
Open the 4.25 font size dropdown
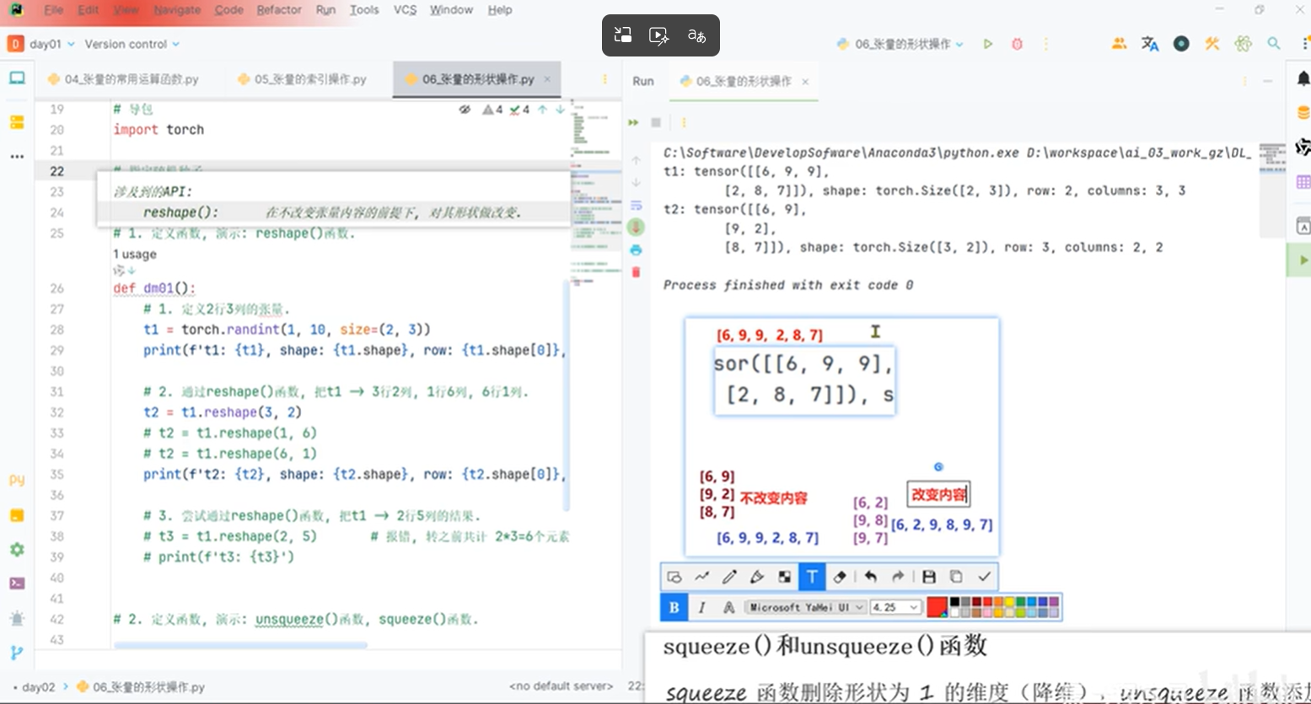[x=896, y=607]
